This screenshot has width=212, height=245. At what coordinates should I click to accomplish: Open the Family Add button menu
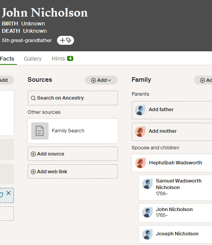point(204,80)
